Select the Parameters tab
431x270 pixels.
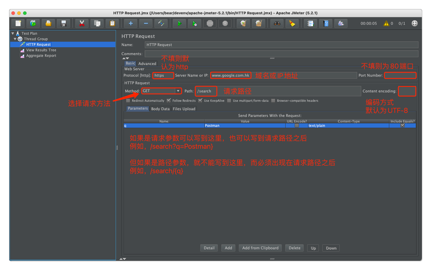tap(138, 108)
